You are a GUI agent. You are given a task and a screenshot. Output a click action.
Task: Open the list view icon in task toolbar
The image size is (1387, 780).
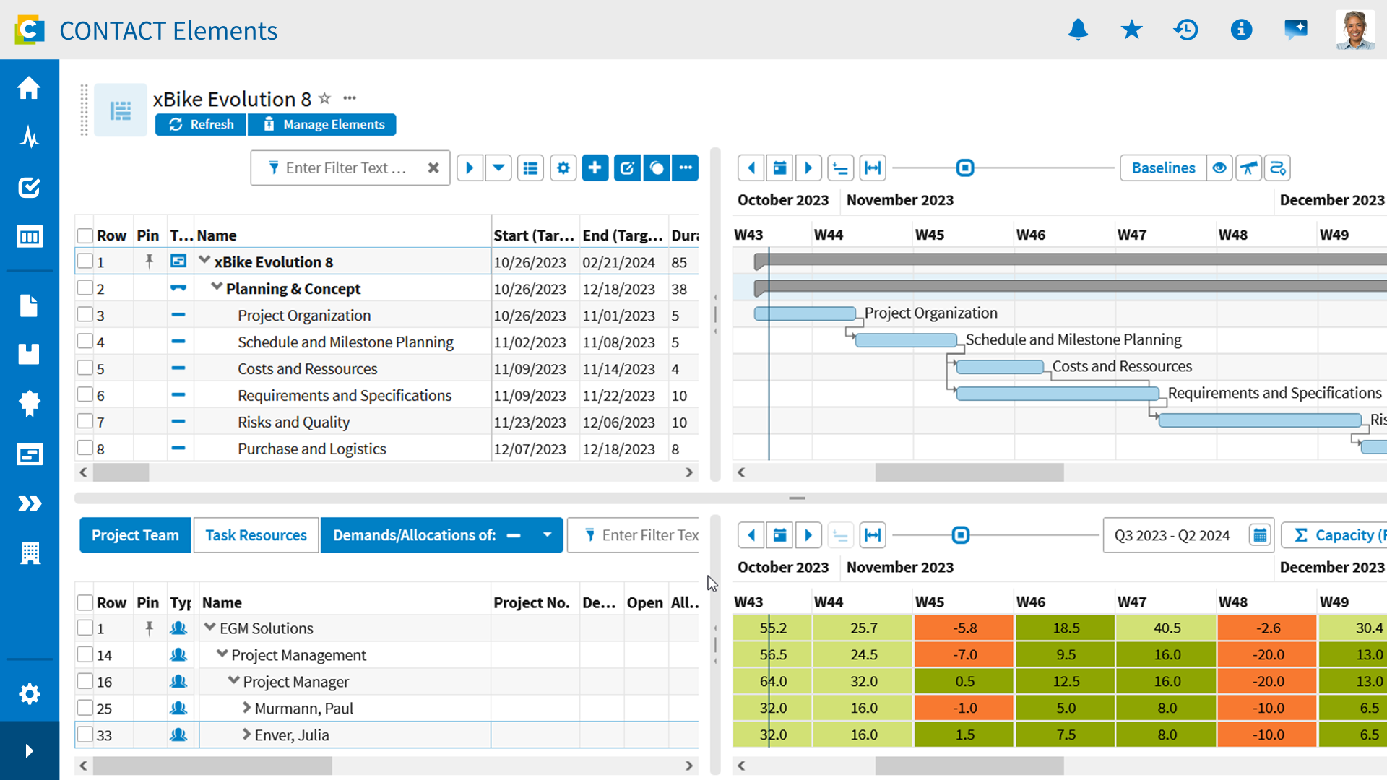[x=530, y=168]
